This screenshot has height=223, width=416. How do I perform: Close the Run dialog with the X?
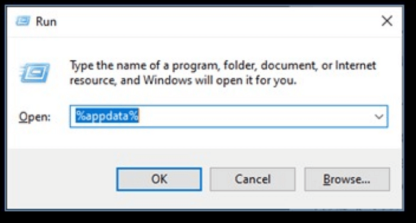click(x=387, y=21)
